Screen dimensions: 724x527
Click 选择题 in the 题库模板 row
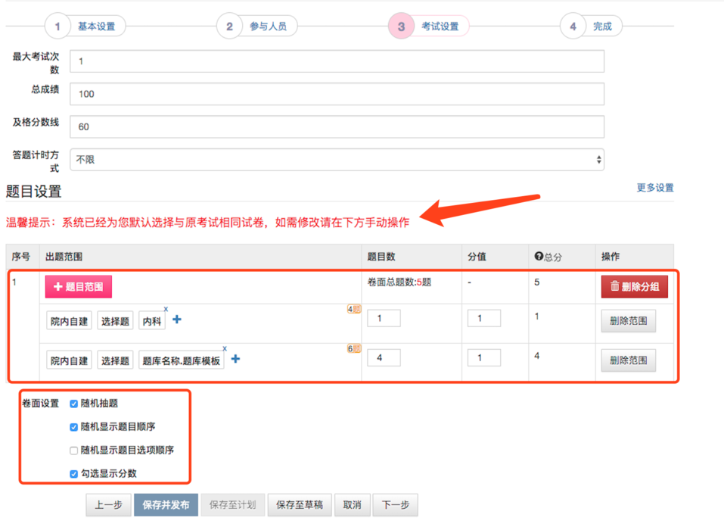point(115,360)
